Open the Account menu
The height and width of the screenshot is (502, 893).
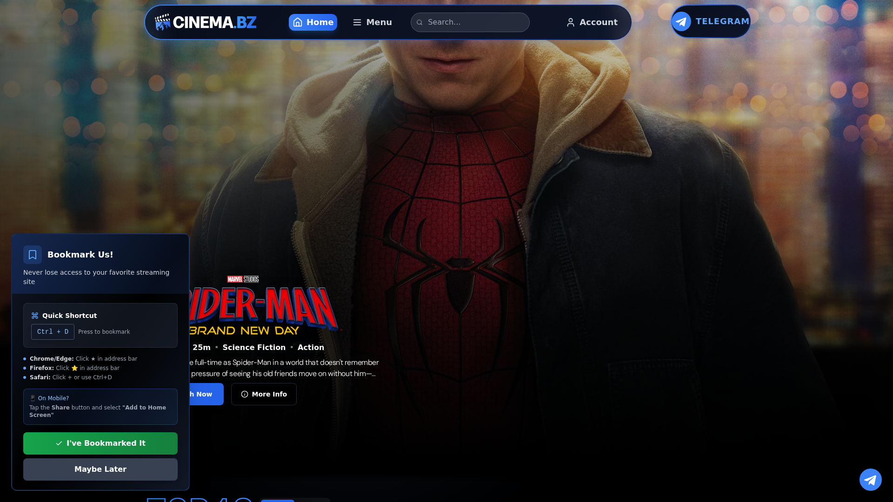[592, 22]
